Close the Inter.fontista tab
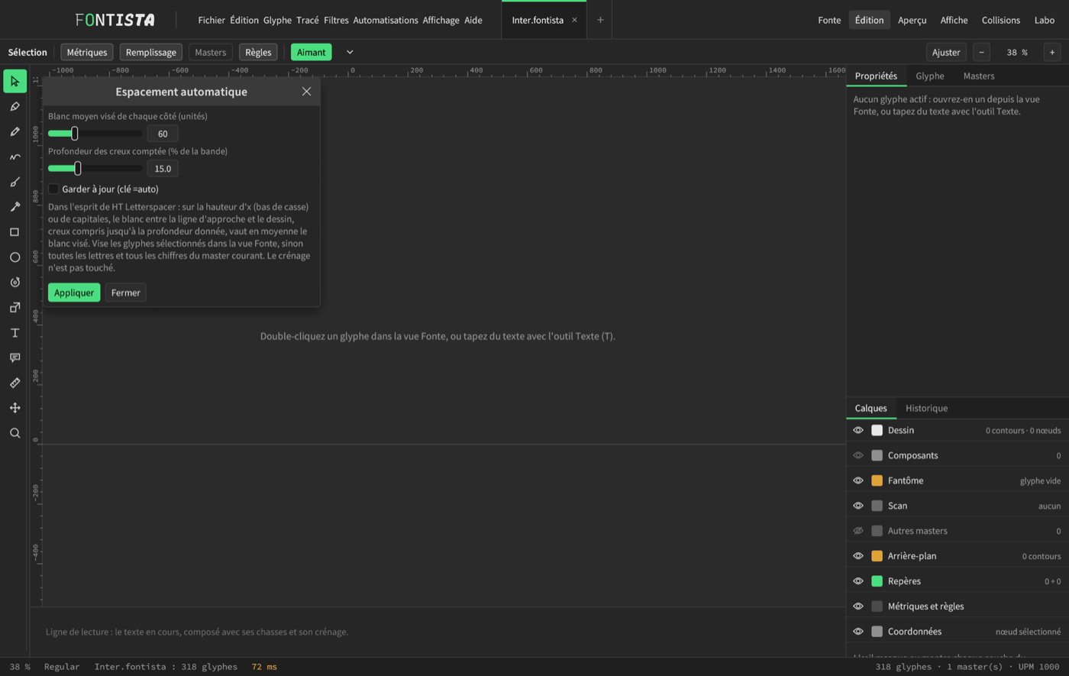Screen dimensions: 1069x676 [574, 20]
